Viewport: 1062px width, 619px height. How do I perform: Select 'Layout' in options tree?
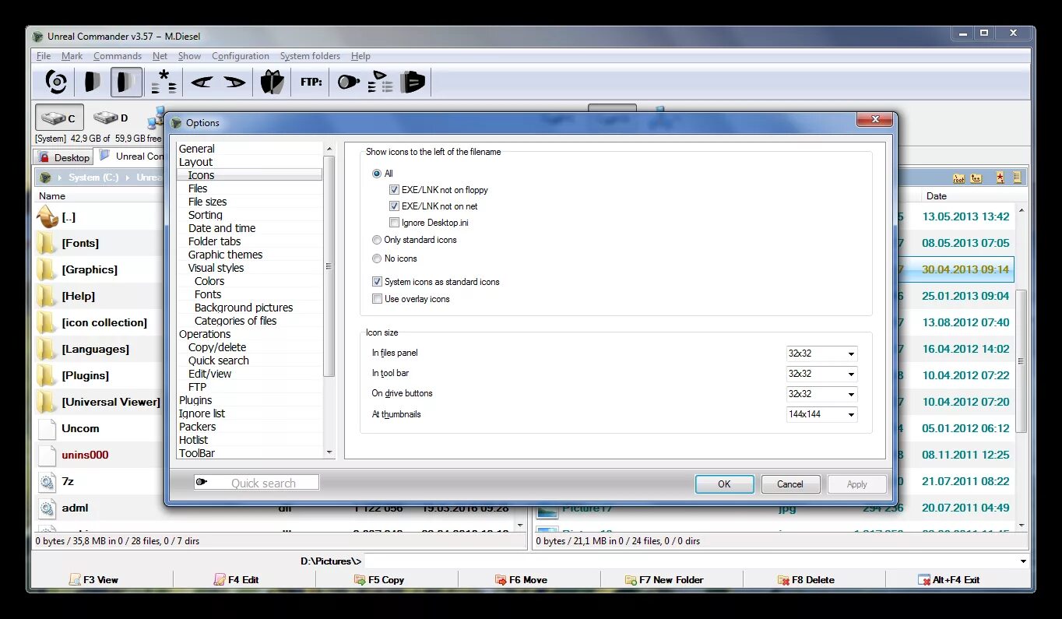coord(195,162)
